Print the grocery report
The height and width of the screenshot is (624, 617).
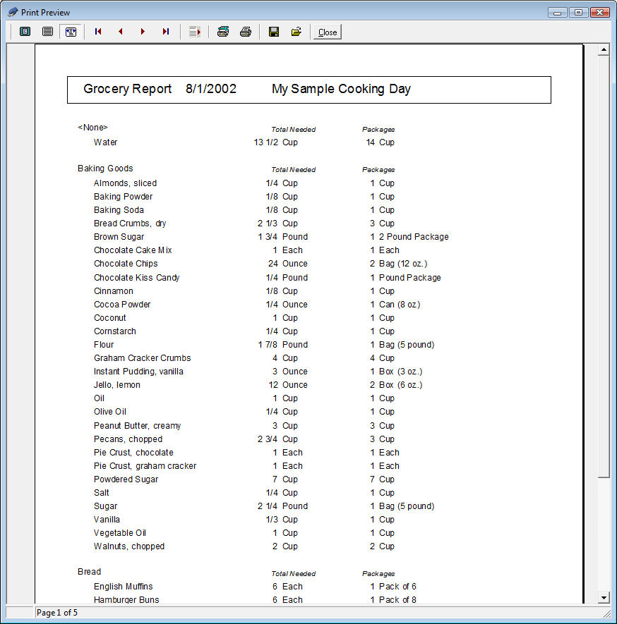tap(246, 32)
